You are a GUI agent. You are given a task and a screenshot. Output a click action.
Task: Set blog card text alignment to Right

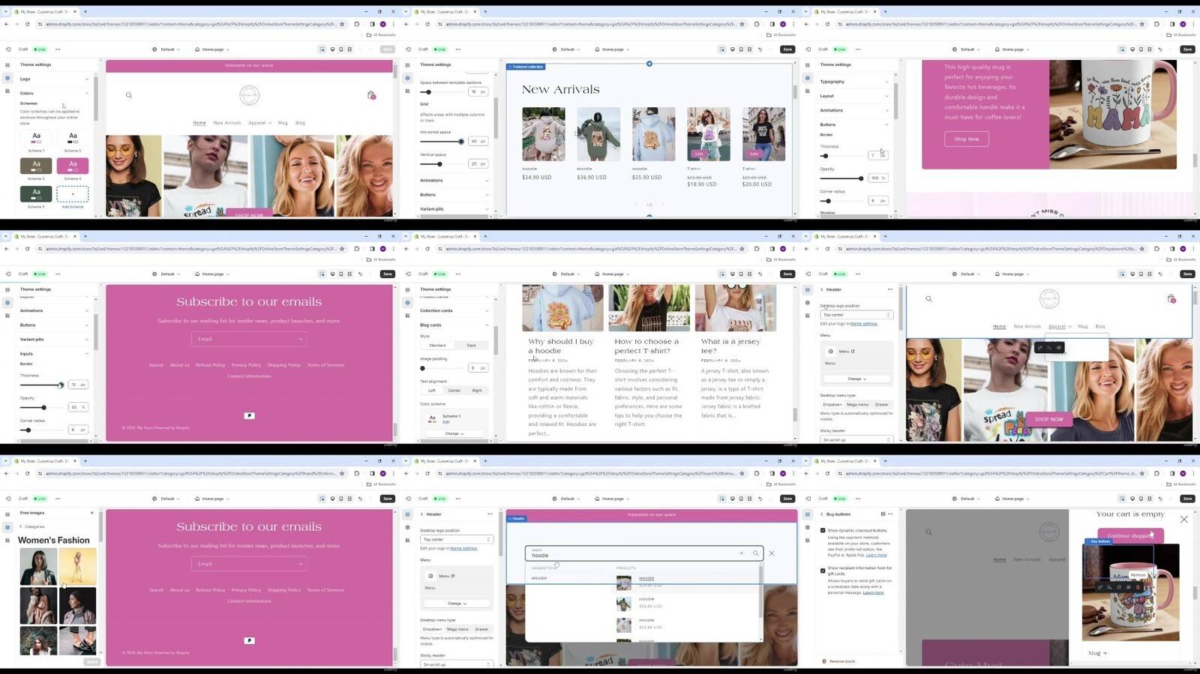click(477, 391)
